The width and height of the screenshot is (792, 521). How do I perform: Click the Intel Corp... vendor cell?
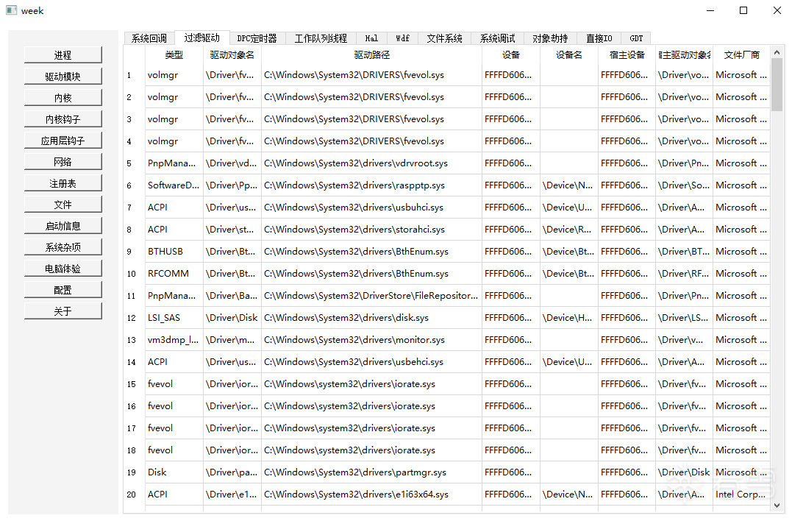coord(741,495)
